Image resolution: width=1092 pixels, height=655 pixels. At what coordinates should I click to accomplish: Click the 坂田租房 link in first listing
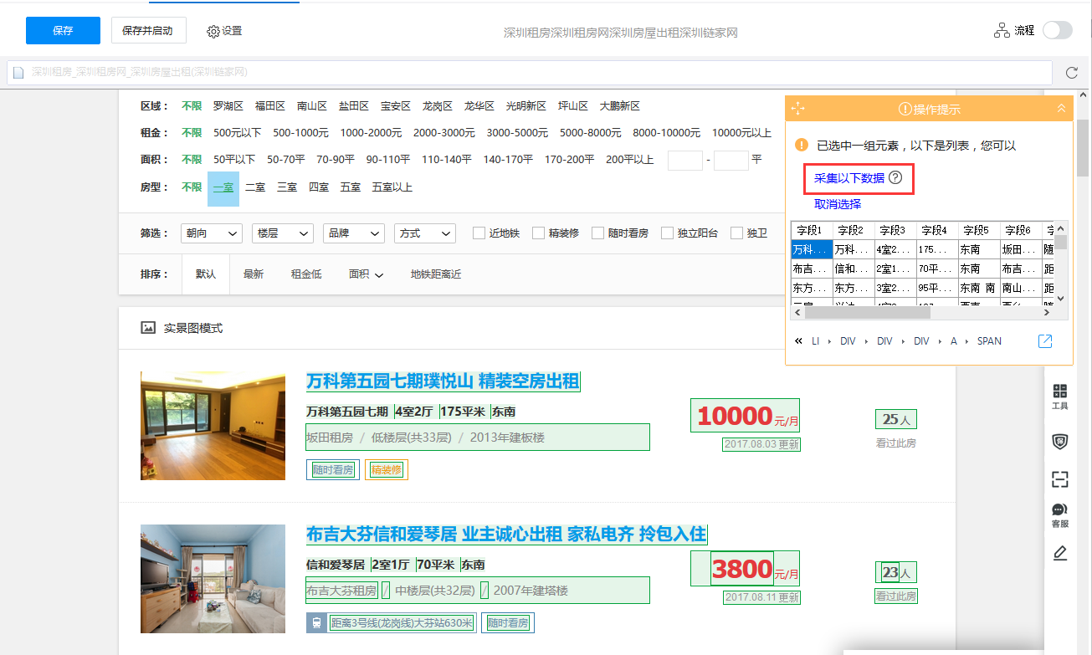[x=330, y=437]
